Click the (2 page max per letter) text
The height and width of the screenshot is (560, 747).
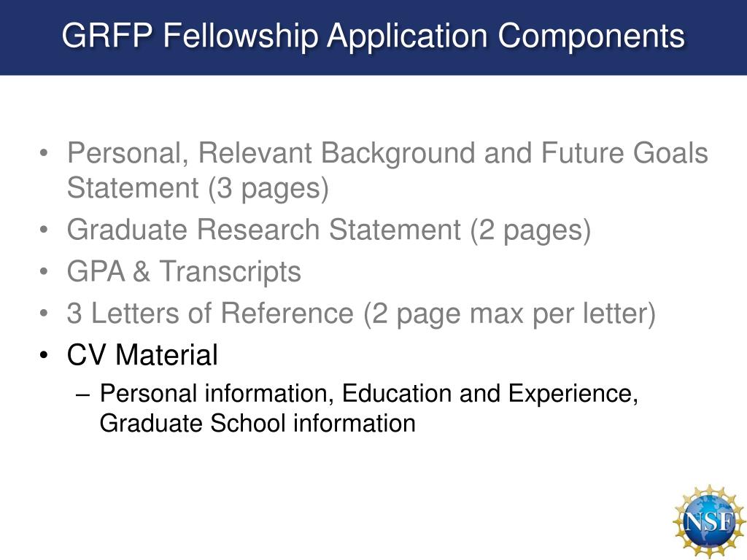pos(510,314)
